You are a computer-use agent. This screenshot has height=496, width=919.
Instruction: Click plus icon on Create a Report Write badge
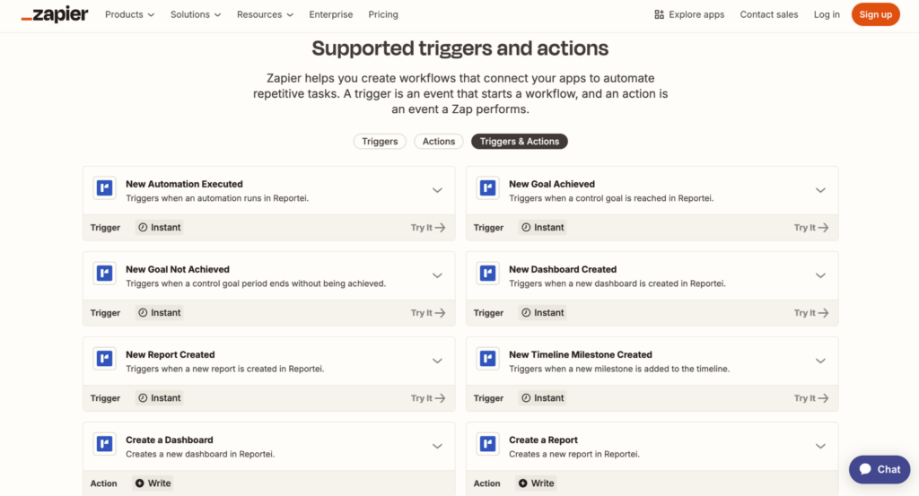pos(523,483)
